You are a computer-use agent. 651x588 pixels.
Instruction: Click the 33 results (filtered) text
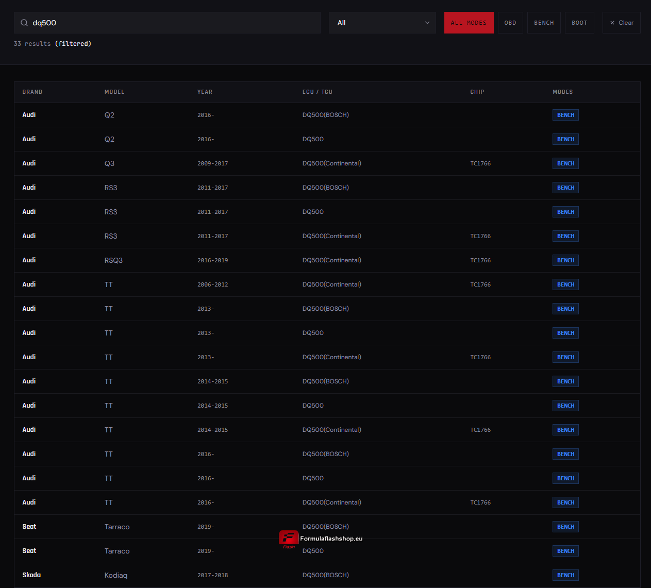(x=53, y=44)
